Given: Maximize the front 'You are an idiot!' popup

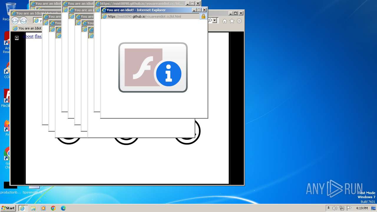Looking at the screenshot, I should pyautogui.click(x=199, y=10).
